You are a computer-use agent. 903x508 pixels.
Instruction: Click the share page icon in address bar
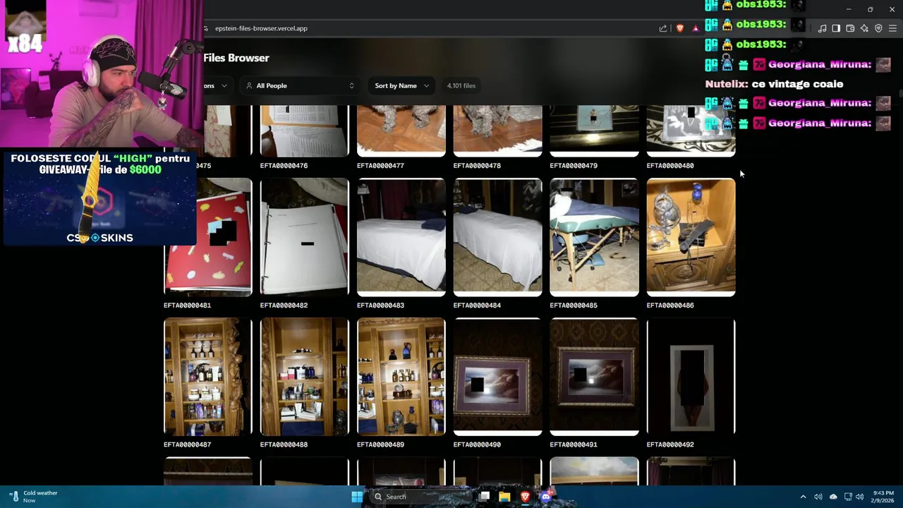click(663, 28)
